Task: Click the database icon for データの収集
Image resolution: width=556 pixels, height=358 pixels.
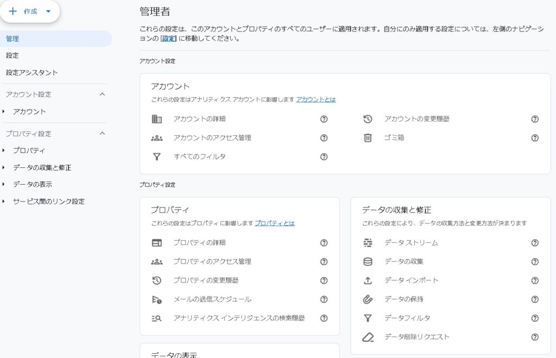Action: tap(368, 262)
